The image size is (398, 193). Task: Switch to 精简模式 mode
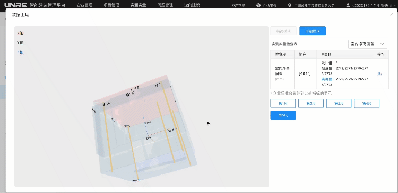coord(283,31)
